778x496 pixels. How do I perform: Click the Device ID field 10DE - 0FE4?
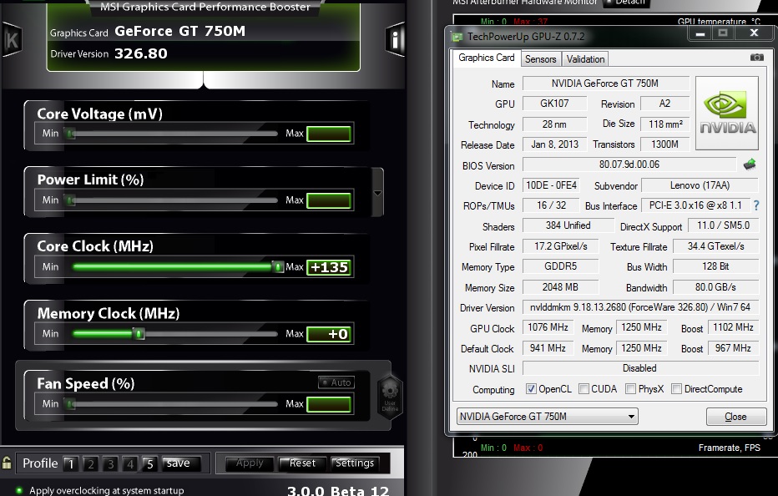click(551, 185)
